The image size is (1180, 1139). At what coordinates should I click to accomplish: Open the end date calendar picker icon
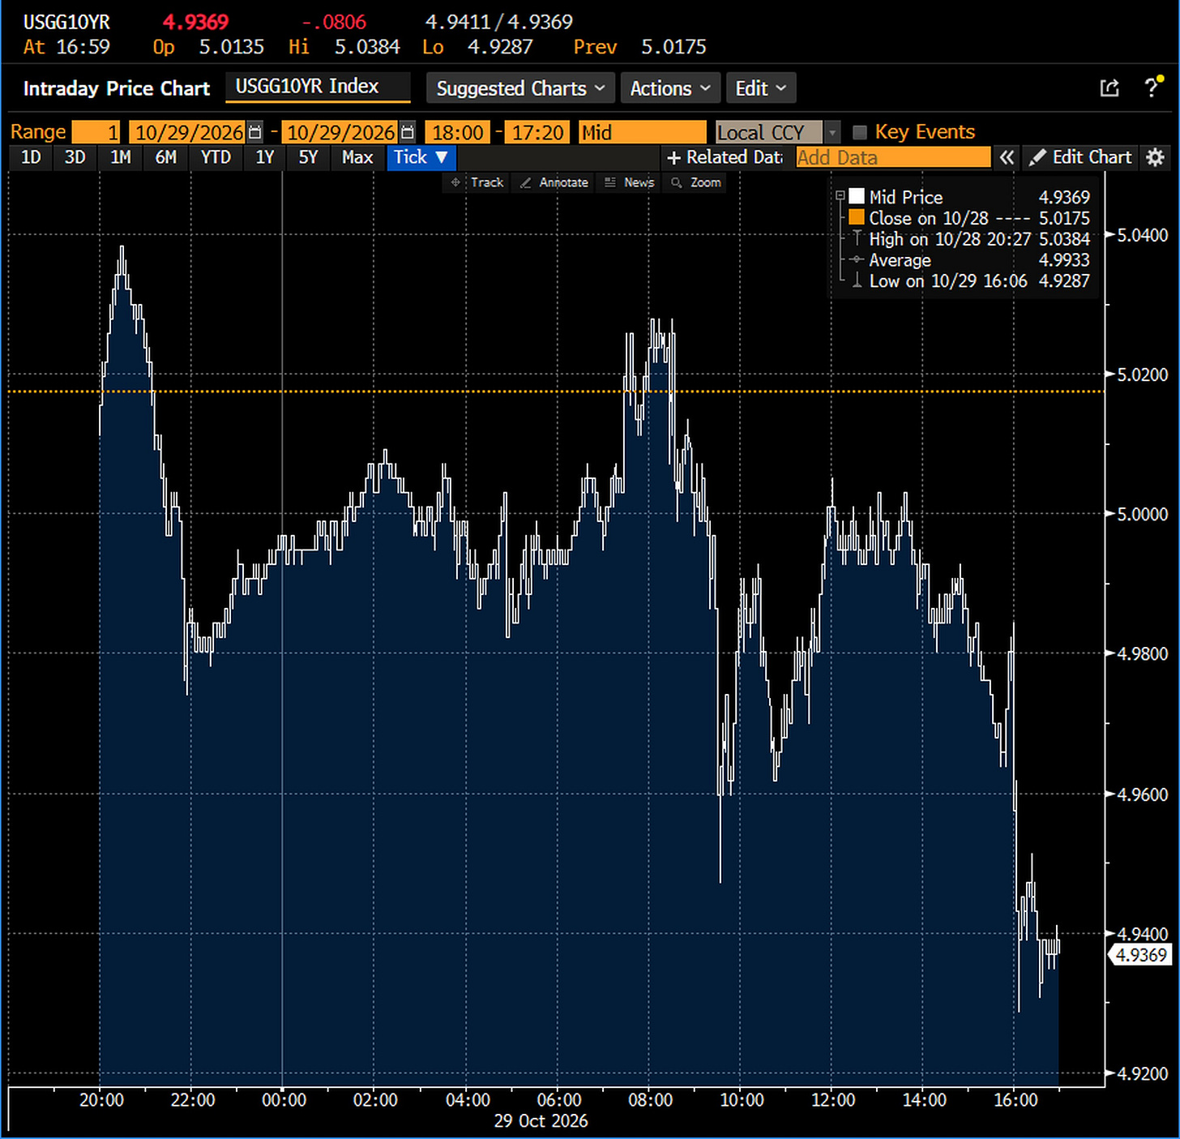point(408,132)
